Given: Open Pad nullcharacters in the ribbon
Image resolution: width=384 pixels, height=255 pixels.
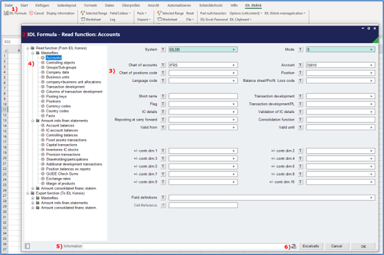Looking at the screenshot, I should tap(213, 13).
